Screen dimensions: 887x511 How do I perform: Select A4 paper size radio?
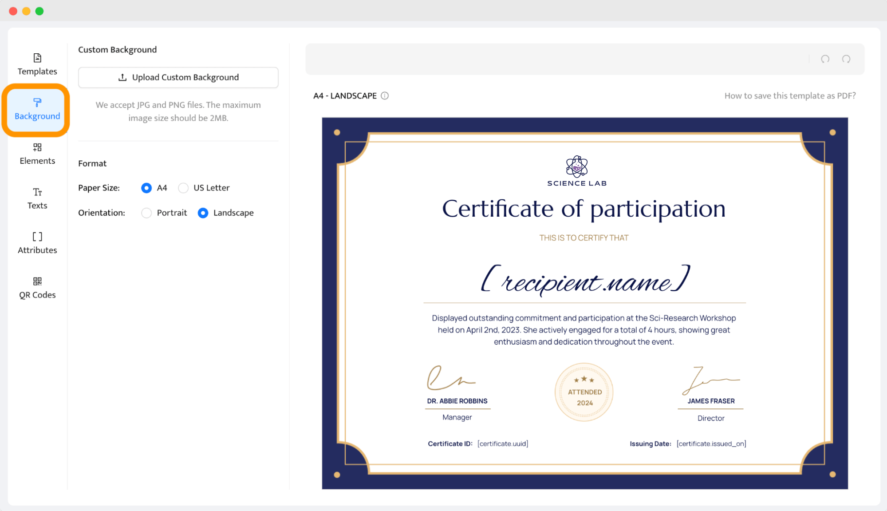point(146,188)
